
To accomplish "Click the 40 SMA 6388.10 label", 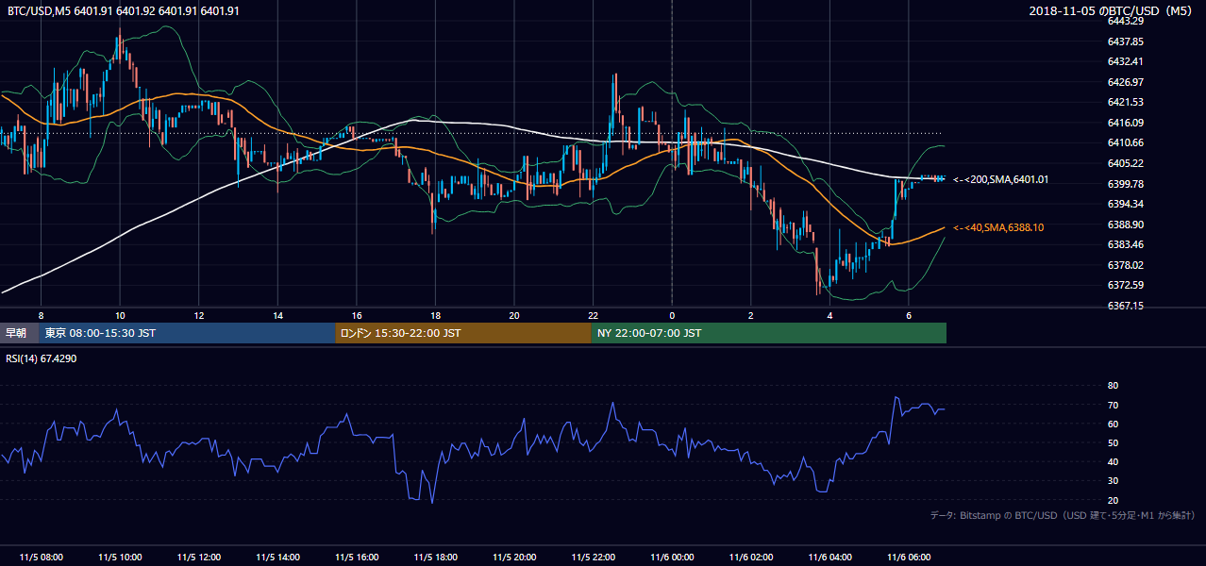I will [998, 227].
